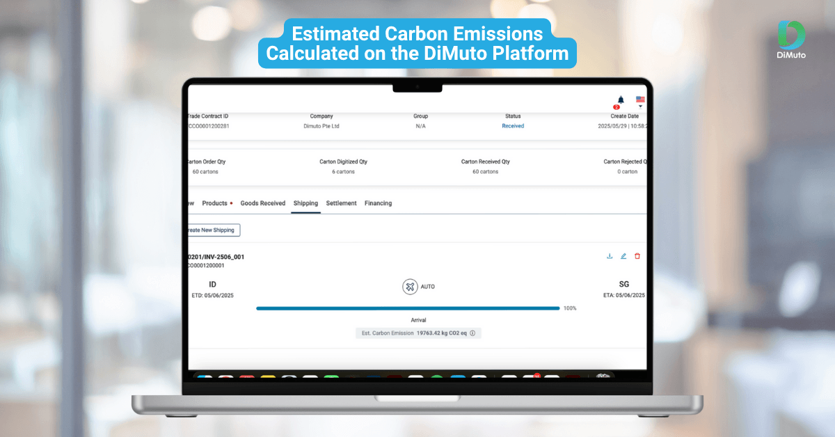The width and height of the screenshot is (835, 437).
Task: Click the Est. Carbon Emission value badge
Action: (418, 333)
